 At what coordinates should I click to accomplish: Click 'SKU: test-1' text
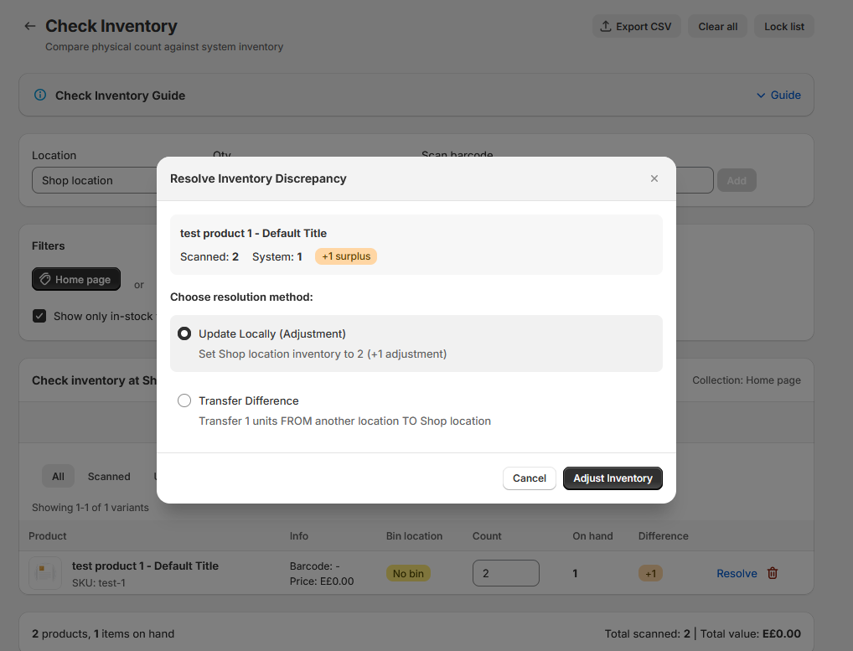[99, 582]
